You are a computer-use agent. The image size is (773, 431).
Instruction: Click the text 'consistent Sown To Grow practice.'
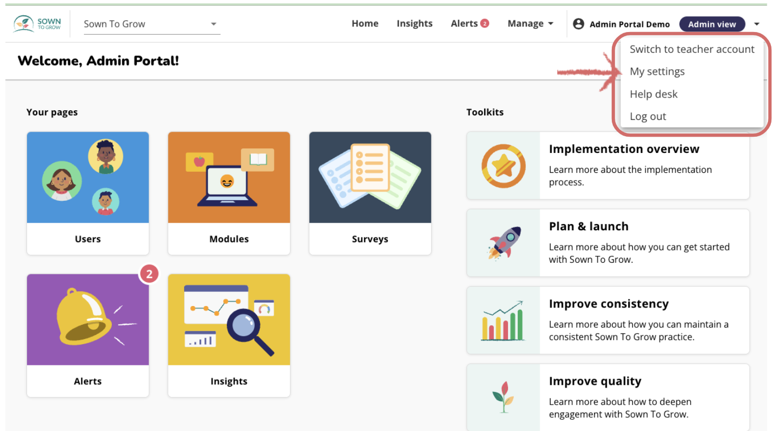(621, 336)
